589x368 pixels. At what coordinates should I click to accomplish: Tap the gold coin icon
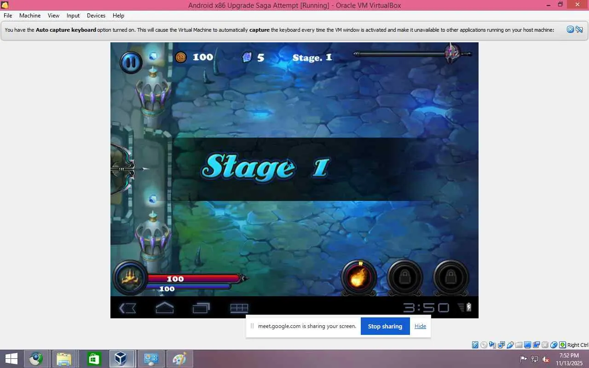tap(181, 57)
